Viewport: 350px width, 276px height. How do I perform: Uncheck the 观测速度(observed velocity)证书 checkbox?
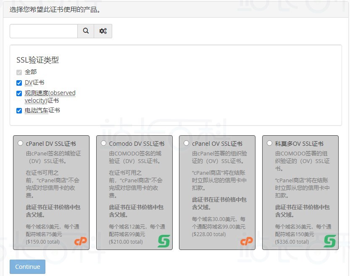pos(19,93)
